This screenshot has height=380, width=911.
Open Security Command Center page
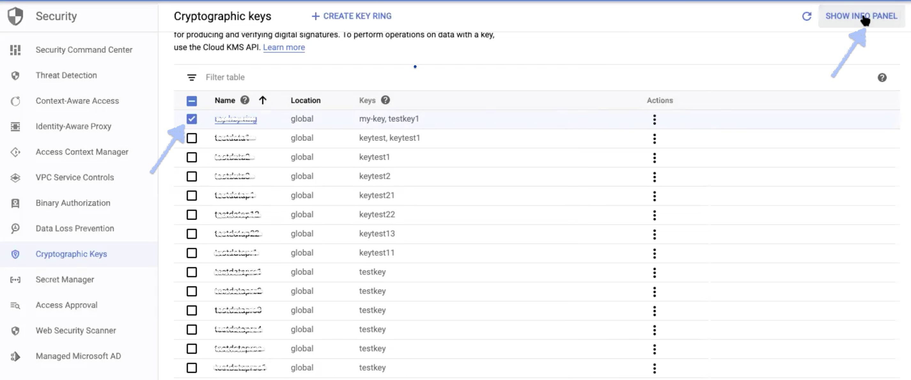84,50
